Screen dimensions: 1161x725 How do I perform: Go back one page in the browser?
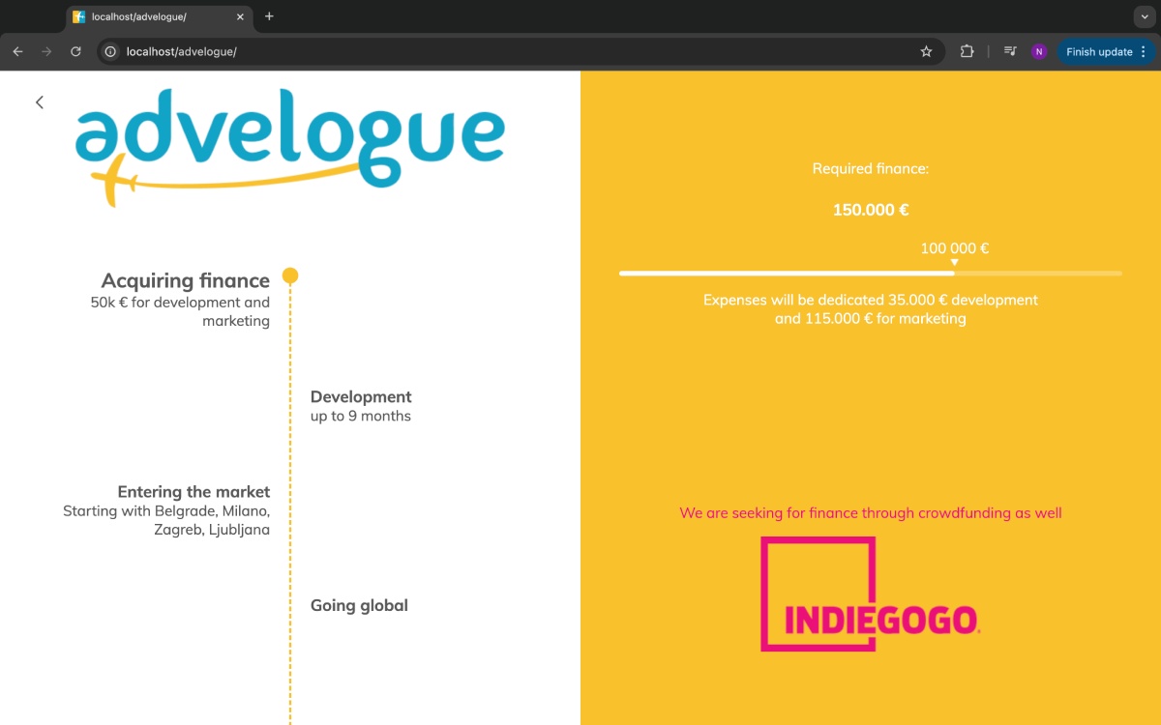17,51
